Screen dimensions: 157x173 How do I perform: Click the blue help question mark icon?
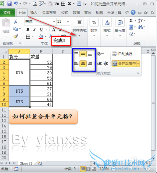click(x=133, y=13)
